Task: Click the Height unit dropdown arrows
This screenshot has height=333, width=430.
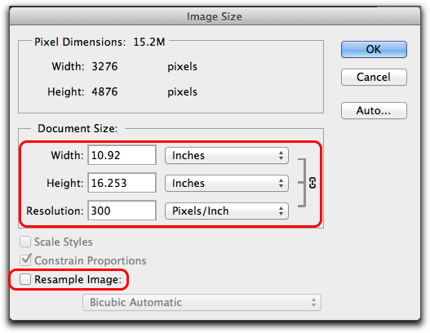Action: pos(281,184)
